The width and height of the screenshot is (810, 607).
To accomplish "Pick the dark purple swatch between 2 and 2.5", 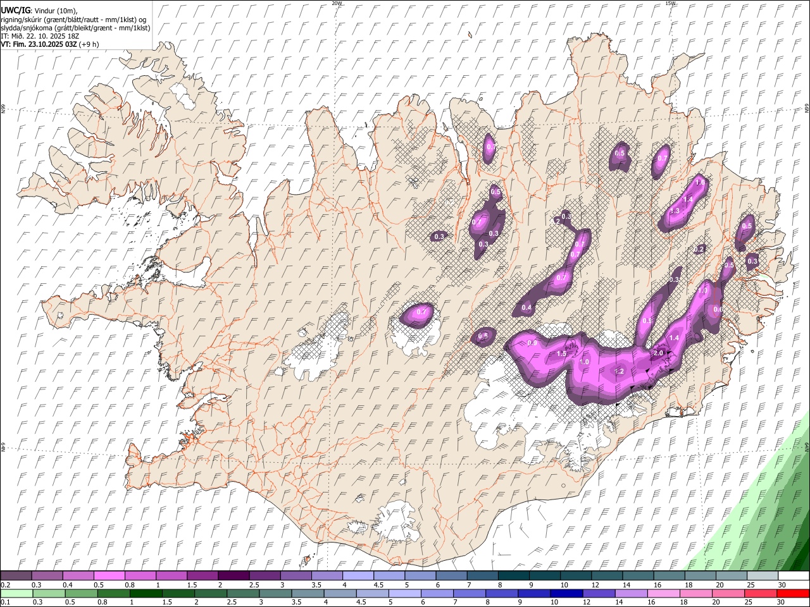I will tap(234, 576).
